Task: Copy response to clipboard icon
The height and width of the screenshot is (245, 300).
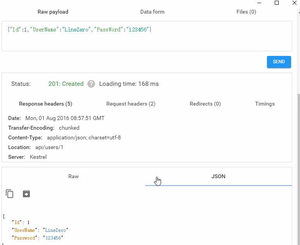Action: pos(10,194)
